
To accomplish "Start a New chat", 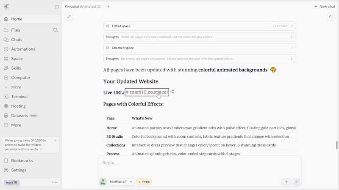I will tap(325, 7).
